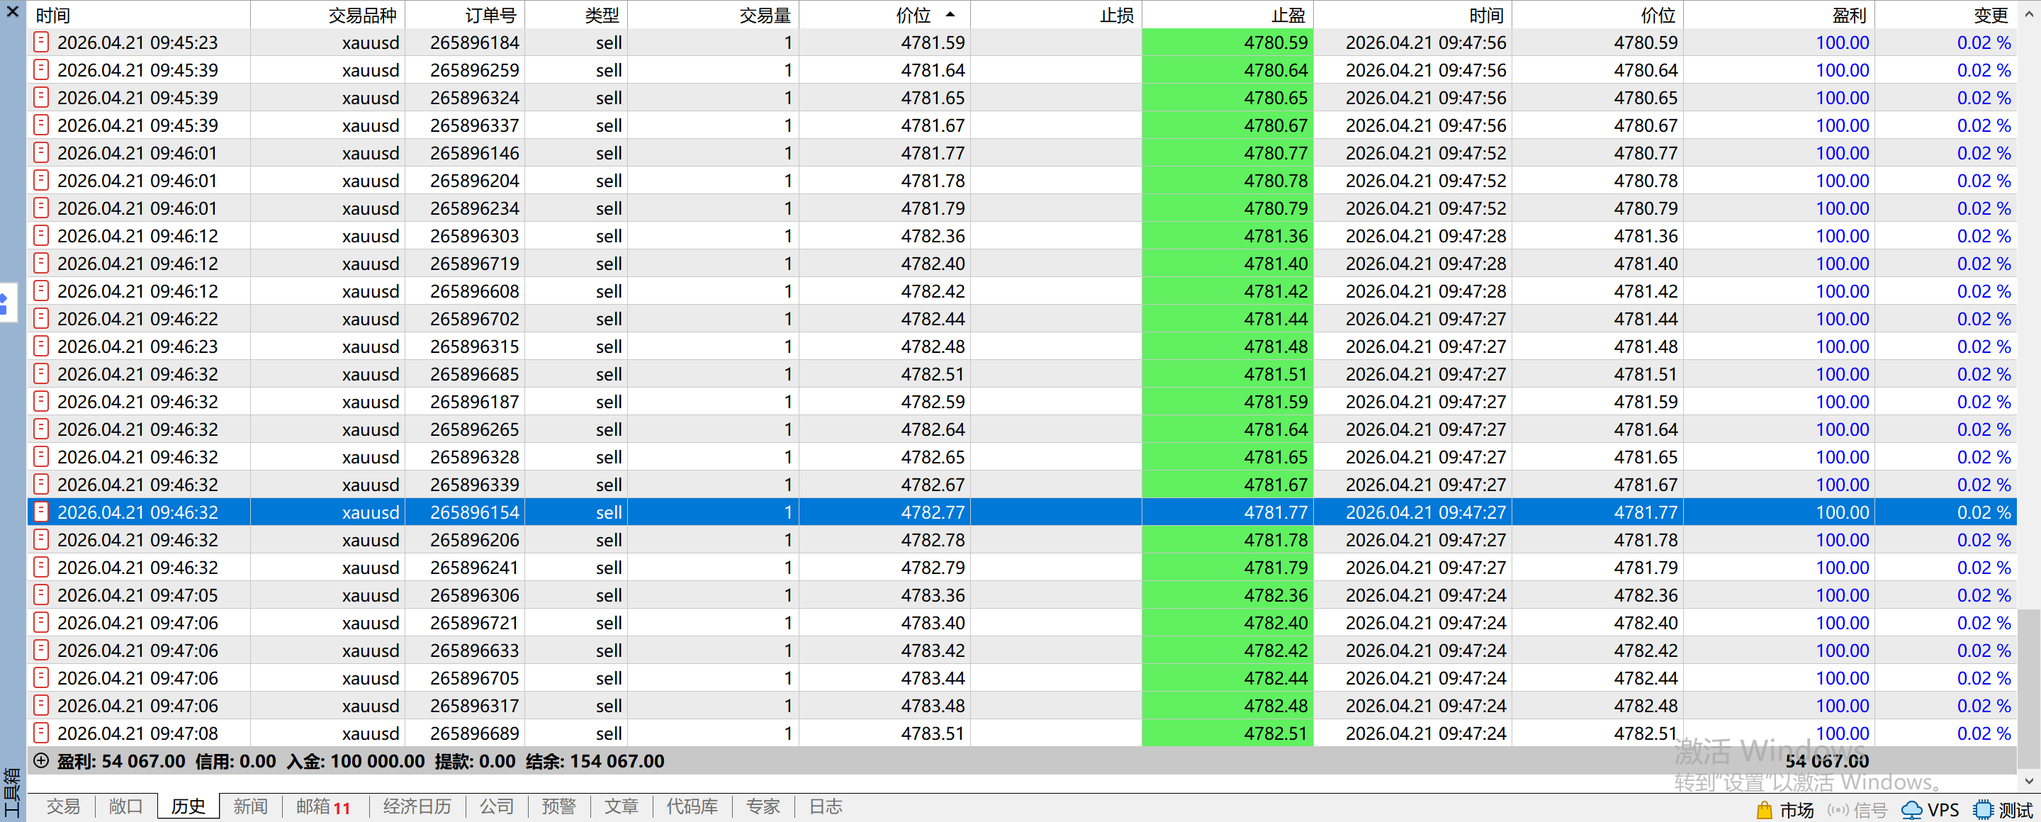2041x822 pixels.
Task: Expand the summary row plus circle icon
Action: [41, 760]
